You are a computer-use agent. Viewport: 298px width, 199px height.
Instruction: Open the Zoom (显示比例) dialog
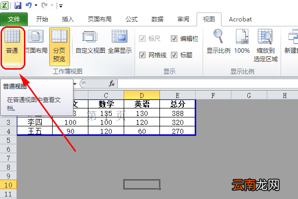point(219,41)
